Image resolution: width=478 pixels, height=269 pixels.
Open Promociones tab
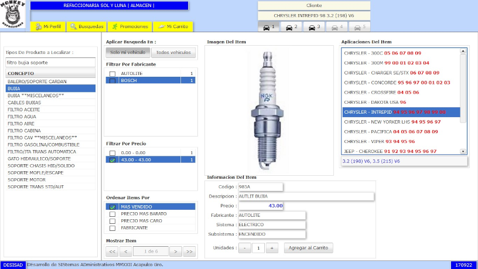tap(129, 26)
